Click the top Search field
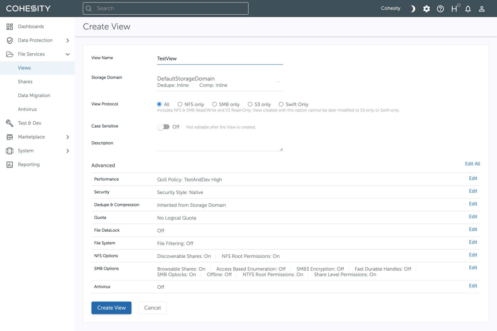This screenshot has width=497, height=331. click(166, 9)
